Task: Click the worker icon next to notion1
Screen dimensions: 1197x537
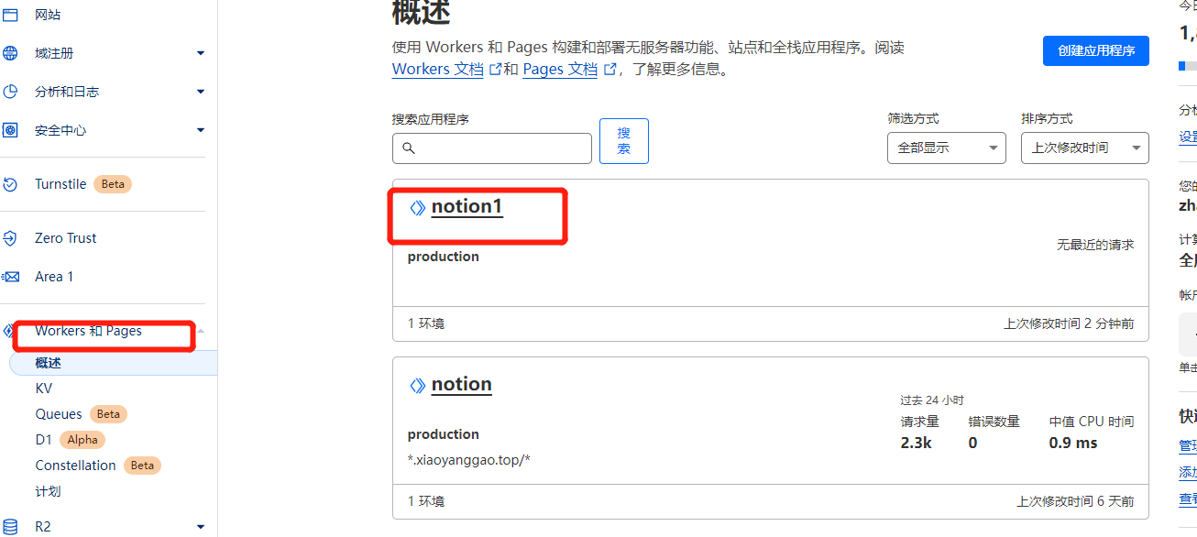Action: [417, 207]
